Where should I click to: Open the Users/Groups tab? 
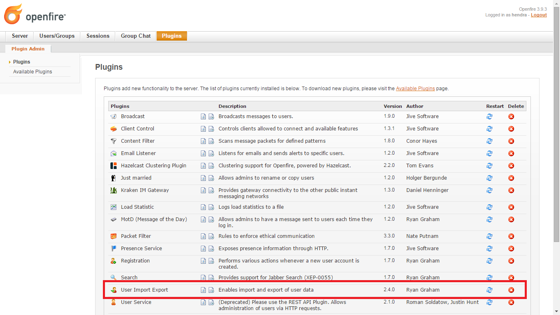(x=57, y=36)
